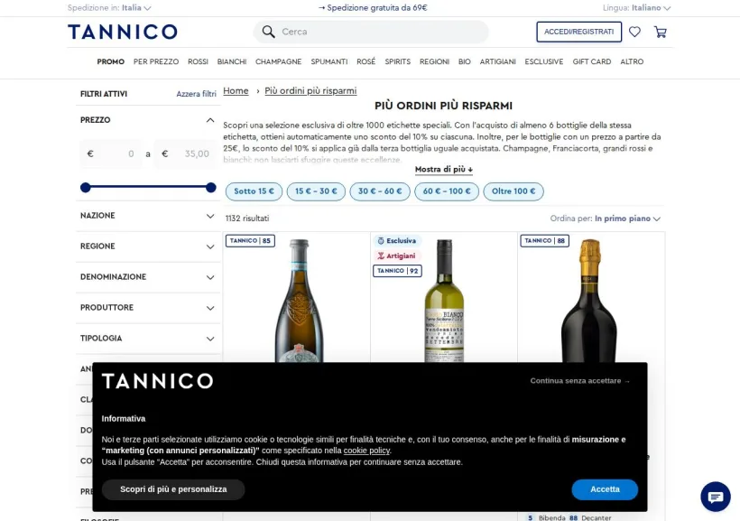The width and height of the screenshot is (740, 521).
Task: Open the Lingua Italiano dropdown
Action: pyautogui.click(x=636, y=7)
